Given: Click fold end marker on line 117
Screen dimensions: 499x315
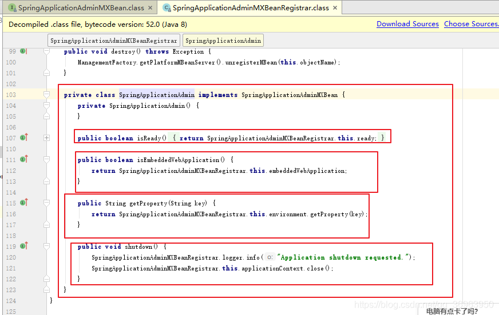Looking at the screenshot, I should pos(46,225).
